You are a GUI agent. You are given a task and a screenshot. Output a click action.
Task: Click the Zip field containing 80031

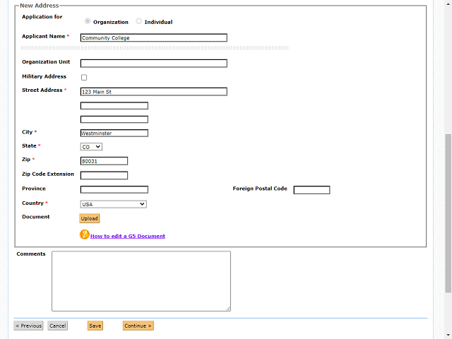click(104, 161)
